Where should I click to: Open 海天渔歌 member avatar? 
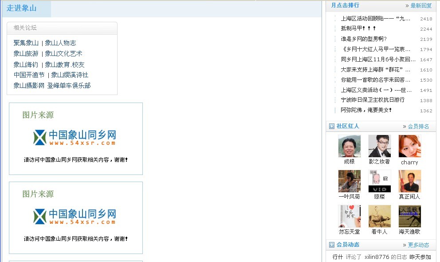click(409, 216)
